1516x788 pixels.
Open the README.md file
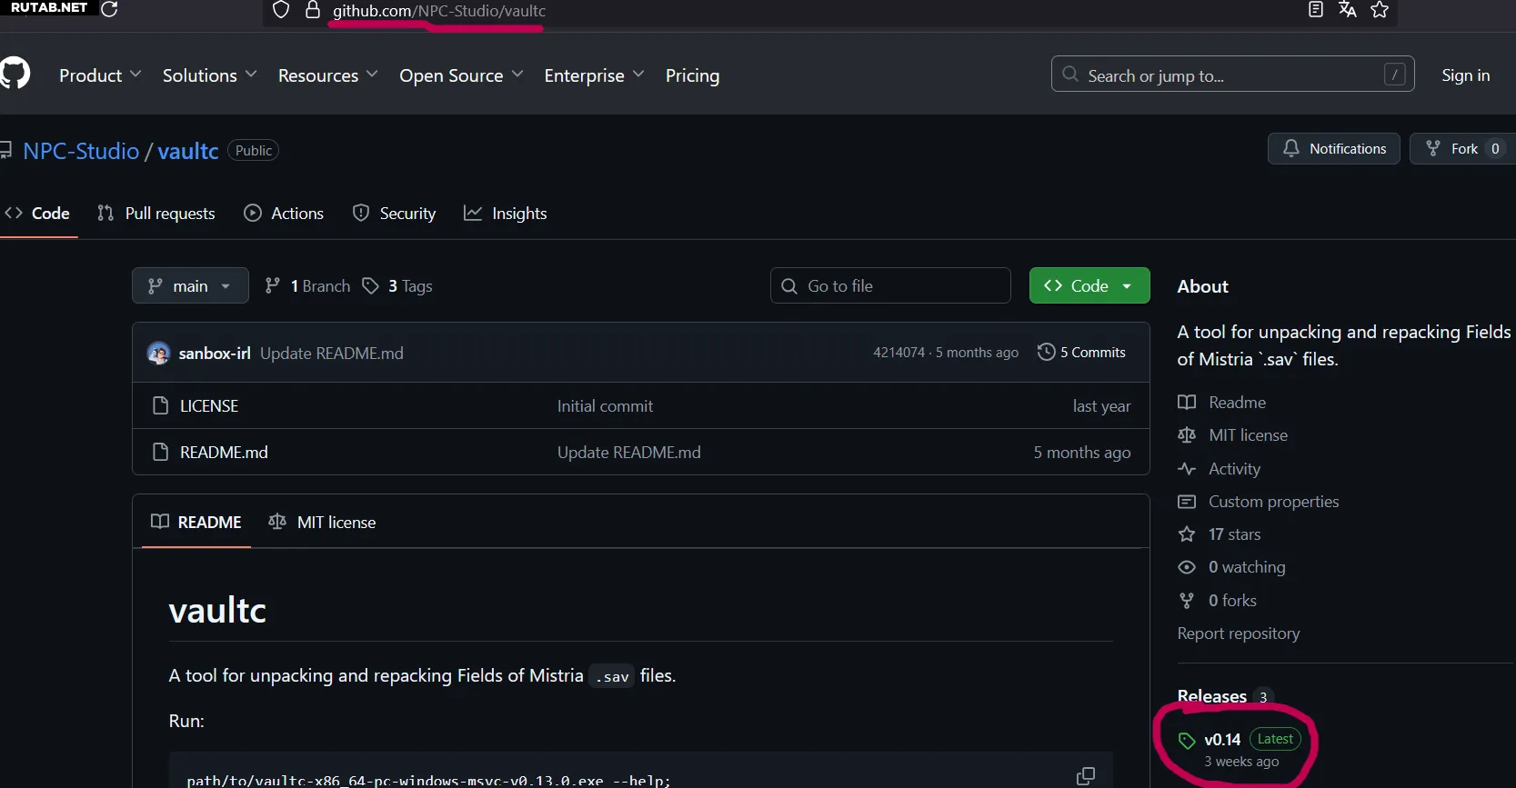(224, 452)
